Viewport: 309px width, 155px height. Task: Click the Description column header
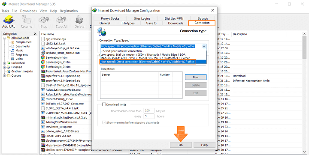(x=259, y=34)
